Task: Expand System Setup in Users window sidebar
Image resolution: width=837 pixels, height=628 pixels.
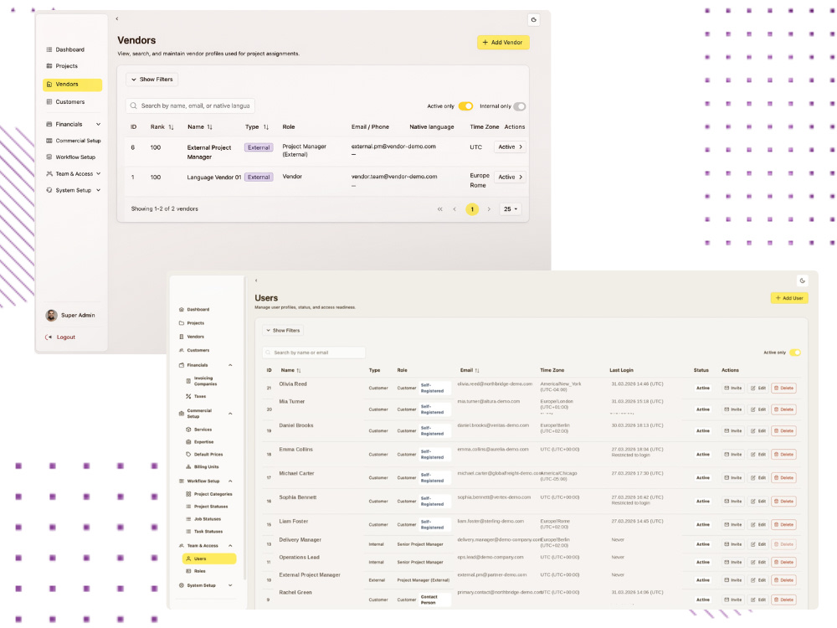Action: pos(230,586)
